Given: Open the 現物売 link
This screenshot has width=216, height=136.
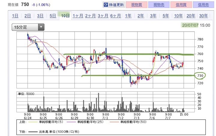Looking at the screenshot, I should click(x=159, y=5).
